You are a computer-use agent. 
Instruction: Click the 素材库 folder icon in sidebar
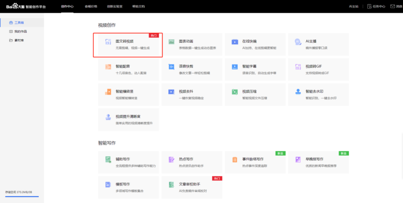click(11, 40)
